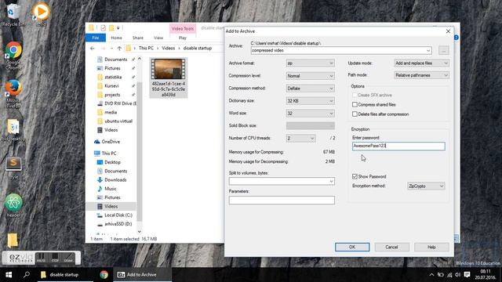This screenshot has width=502, height=282.
Task: Open the Atom editor desktop shortcut
Action: click(13, 205)
